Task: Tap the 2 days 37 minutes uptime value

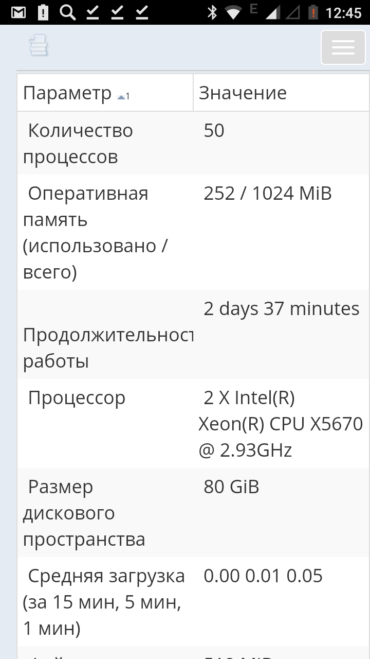Action: point(281,309)
